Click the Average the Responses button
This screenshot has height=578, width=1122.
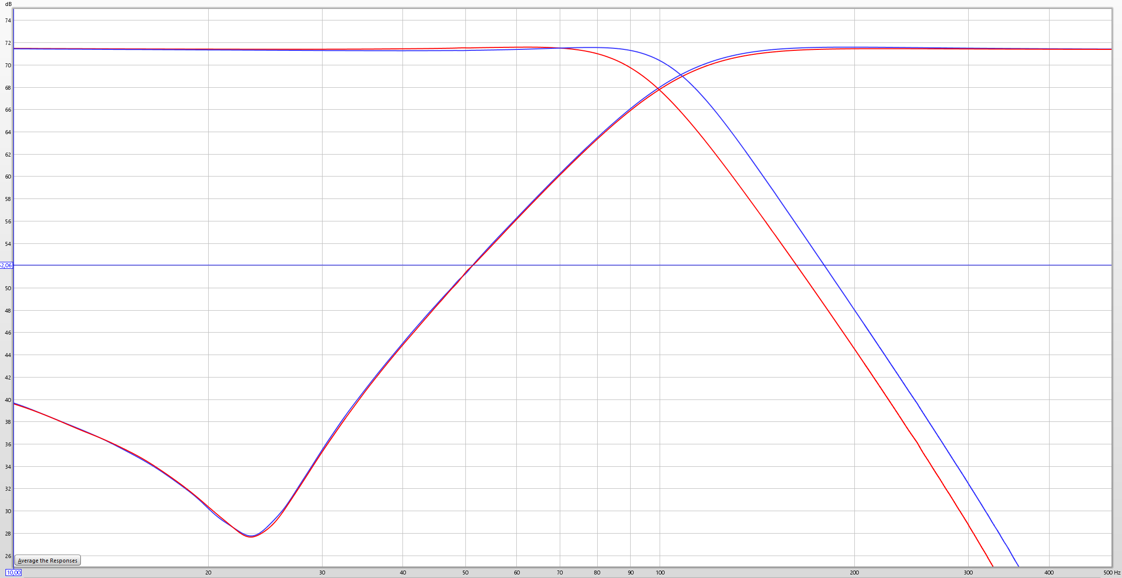tap(47, 561)
